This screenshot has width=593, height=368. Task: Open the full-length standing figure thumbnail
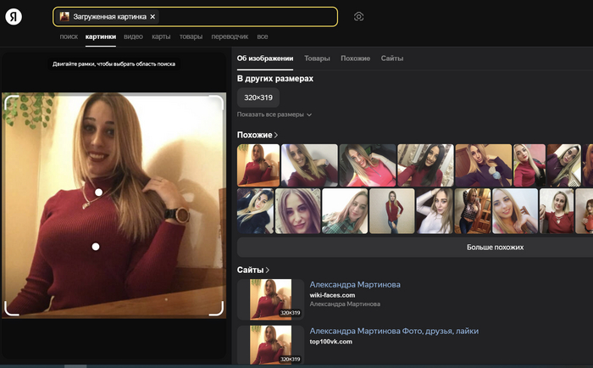391,211
